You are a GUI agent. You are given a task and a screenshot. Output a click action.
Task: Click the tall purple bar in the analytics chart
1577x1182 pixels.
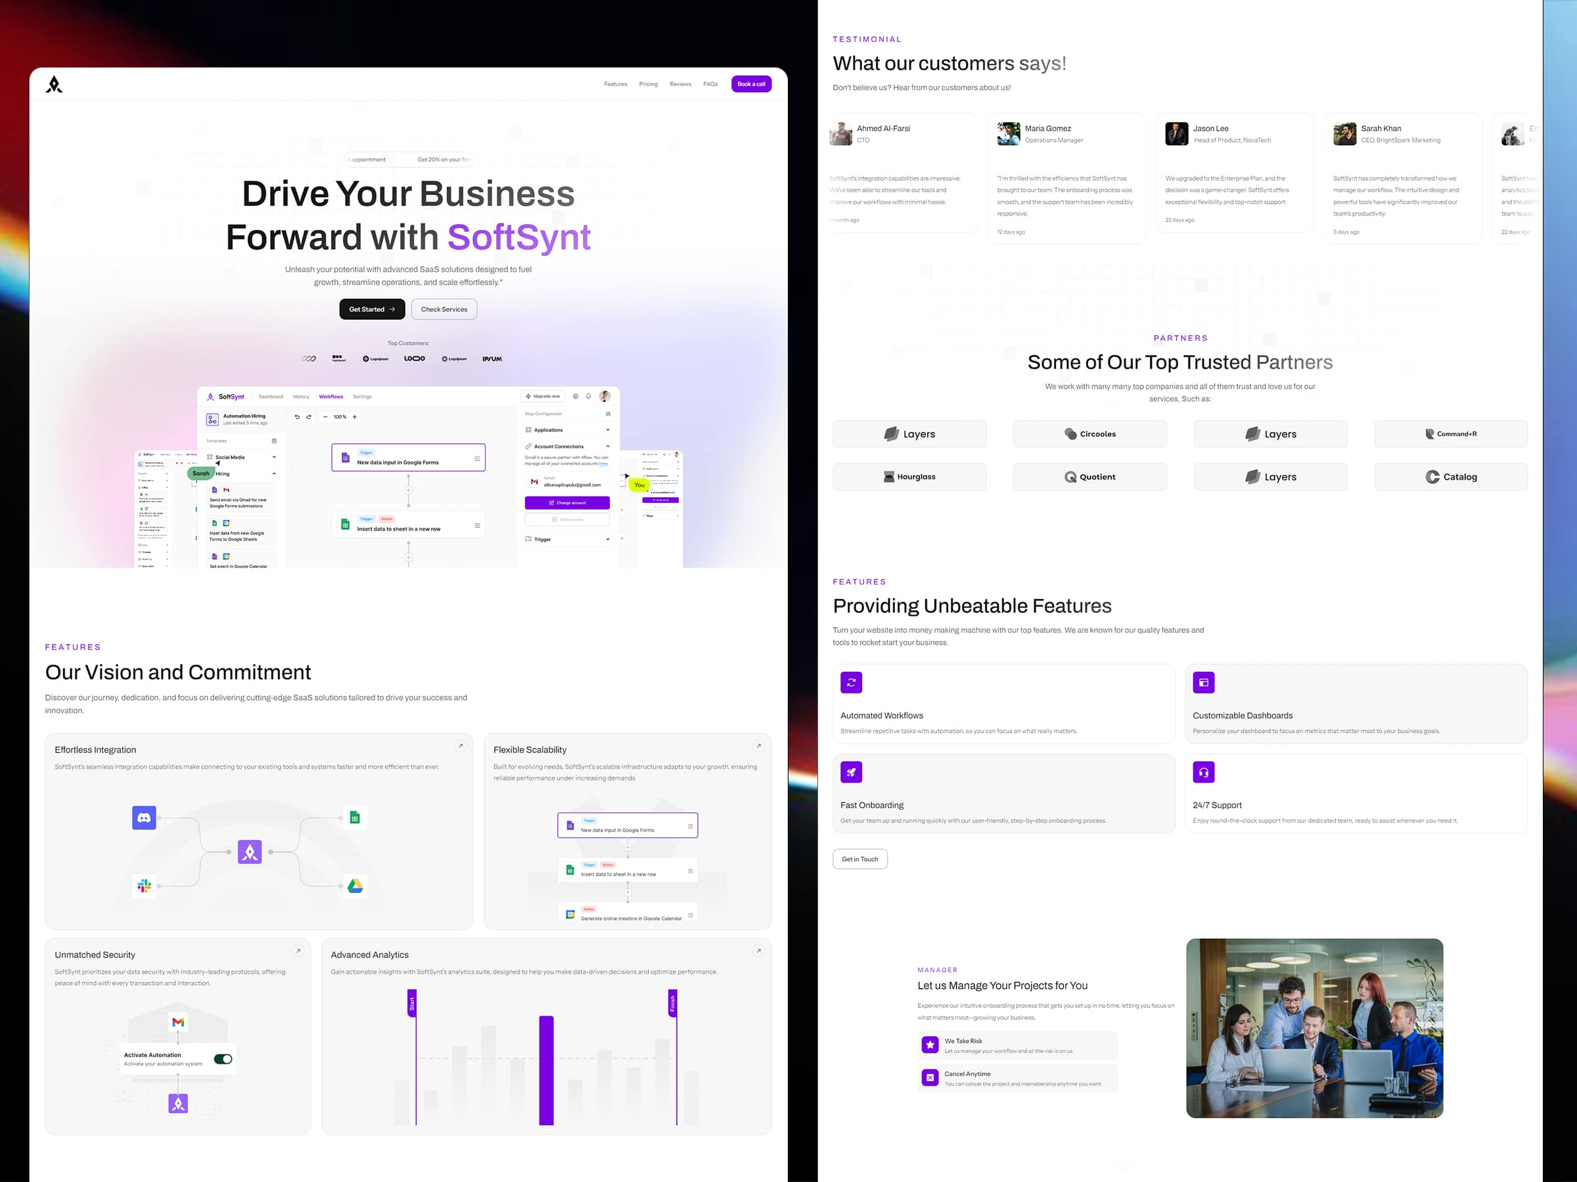pyautogui.click(x=546, y=1071)
